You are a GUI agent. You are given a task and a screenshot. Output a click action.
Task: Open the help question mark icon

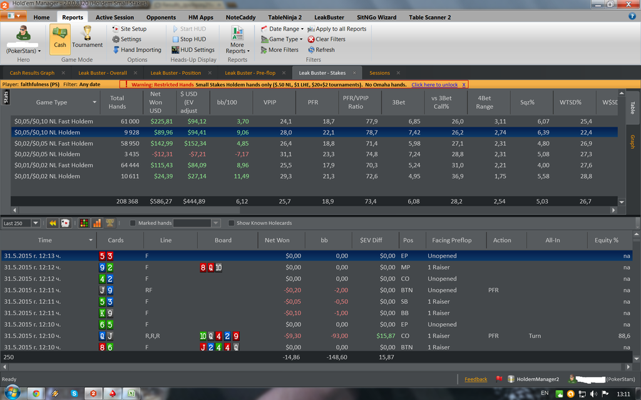click(632, 16)
